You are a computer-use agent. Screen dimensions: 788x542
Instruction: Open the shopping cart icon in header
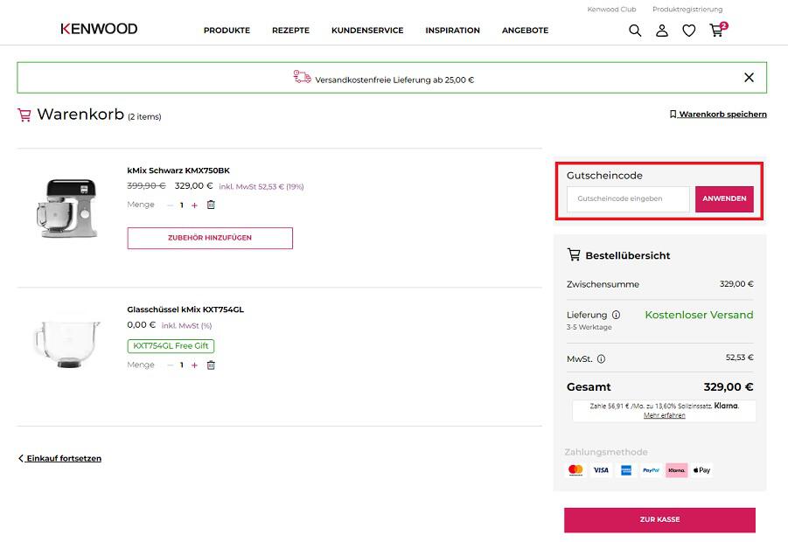[x=717, y=30]
